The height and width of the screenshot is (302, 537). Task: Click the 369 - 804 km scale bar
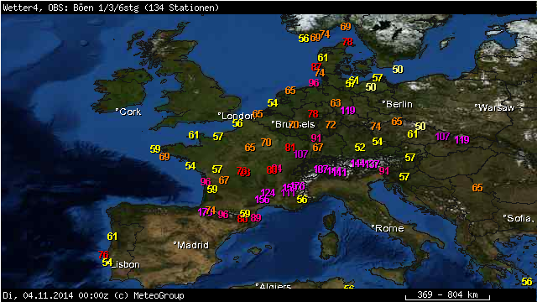(x=447, y=295)
